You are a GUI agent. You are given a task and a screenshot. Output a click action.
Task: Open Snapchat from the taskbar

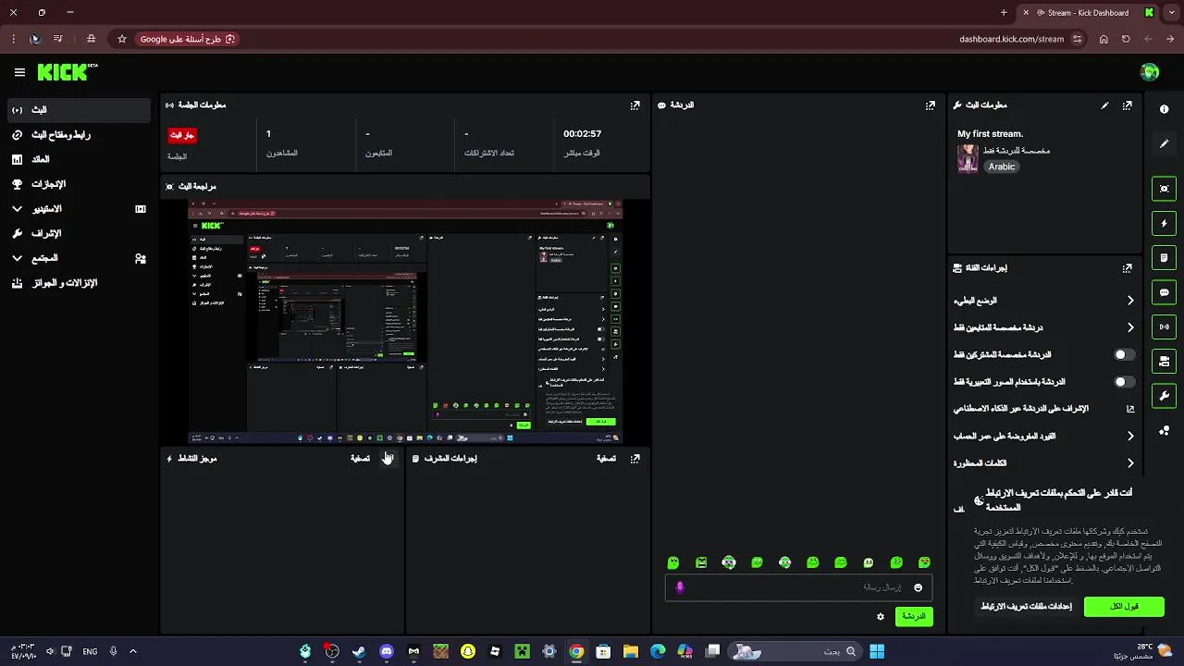468,651
